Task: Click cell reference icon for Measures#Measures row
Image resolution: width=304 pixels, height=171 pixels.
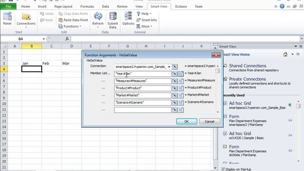Action: point(175,81)
